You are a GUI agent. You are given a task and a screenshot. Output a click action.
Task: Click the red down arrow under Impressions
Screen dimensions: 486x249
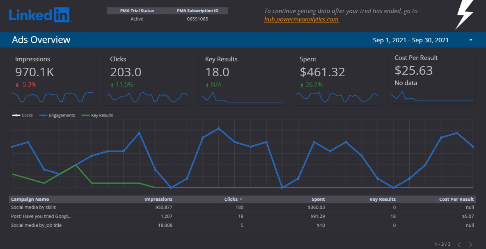coord(17,85)
